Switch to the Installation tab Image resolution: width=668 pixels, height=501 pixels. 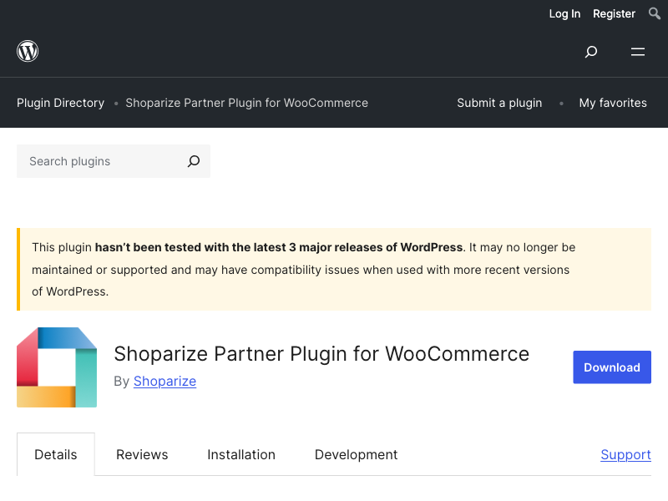click(241, 454)
